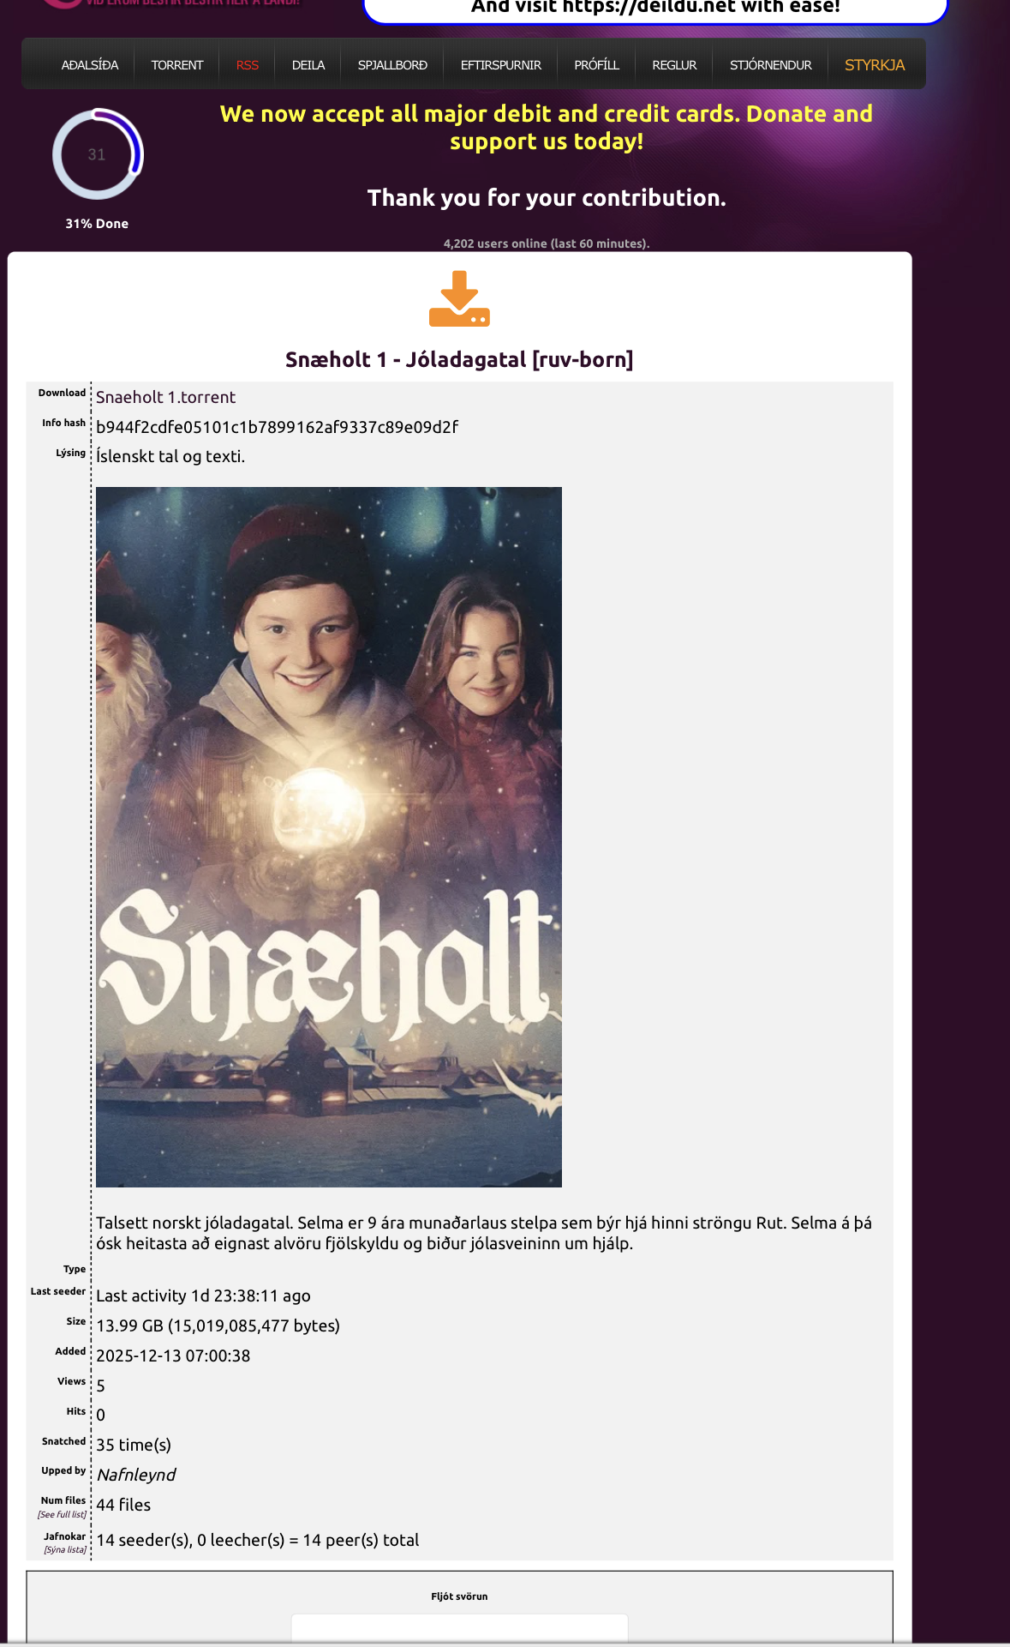
Task: Click the Snæholt poster image
Action: tap(329, 837)
